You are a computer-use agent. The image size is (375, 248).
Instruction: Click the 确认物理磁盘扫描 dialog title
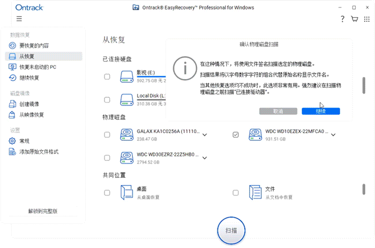point(259,44)
